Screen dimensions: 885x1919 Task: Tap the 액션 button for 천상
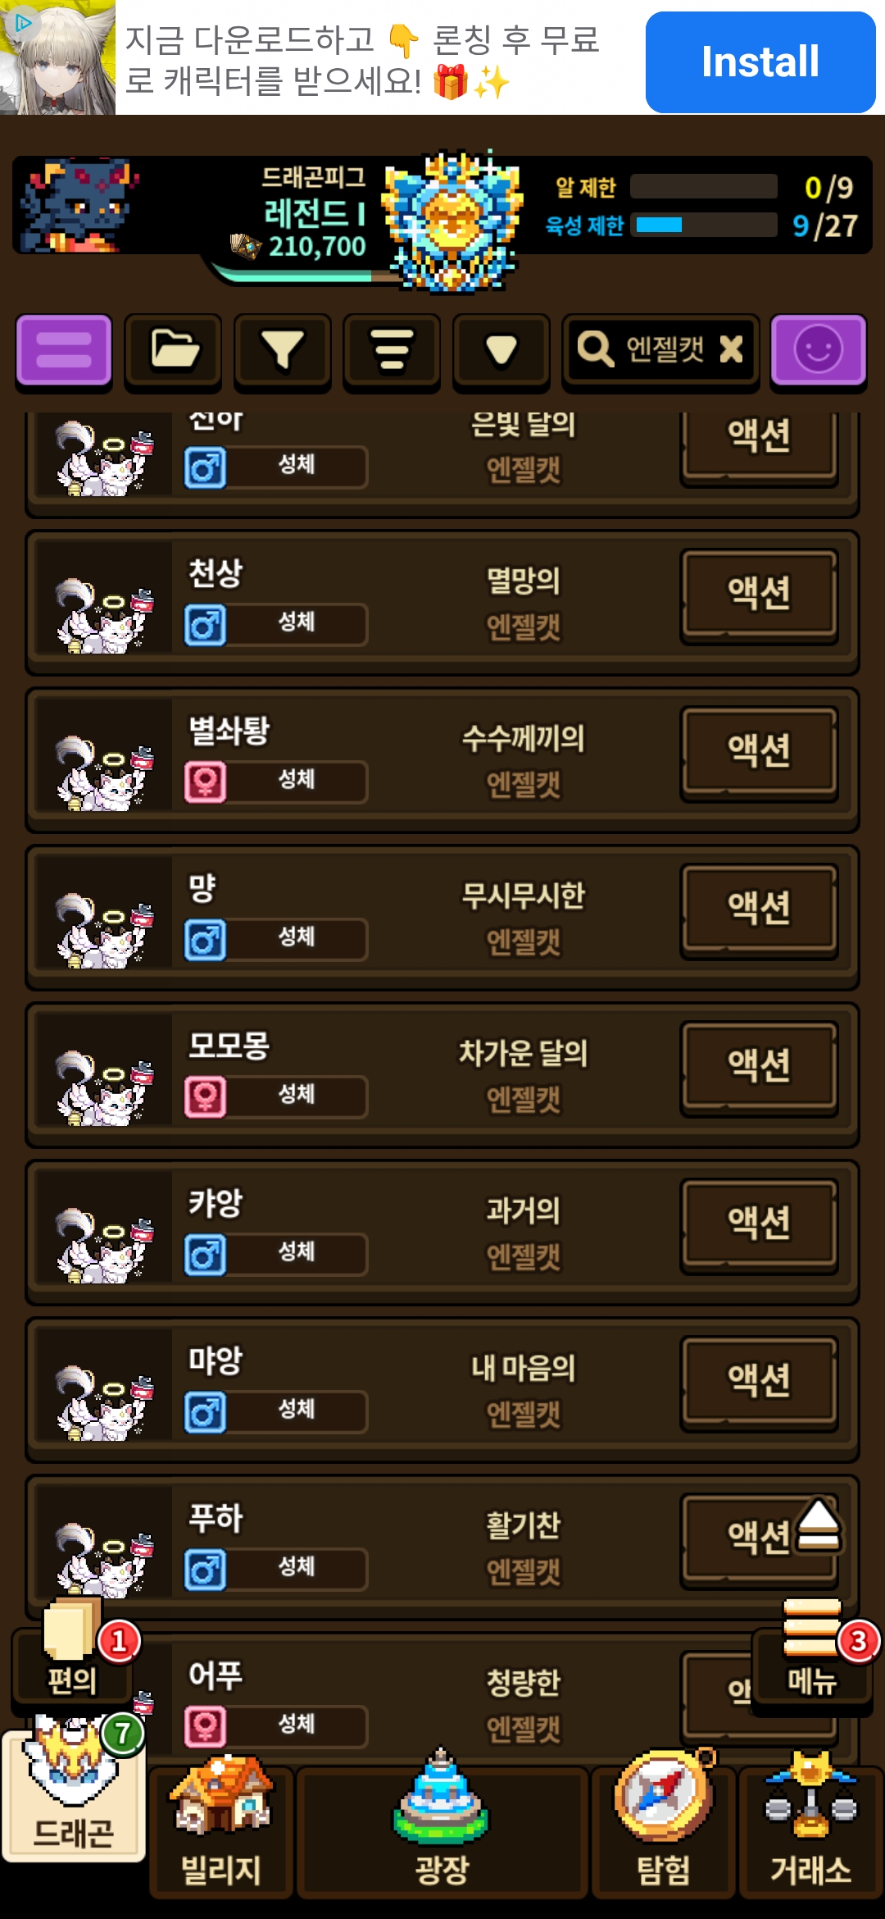point(759,594)
